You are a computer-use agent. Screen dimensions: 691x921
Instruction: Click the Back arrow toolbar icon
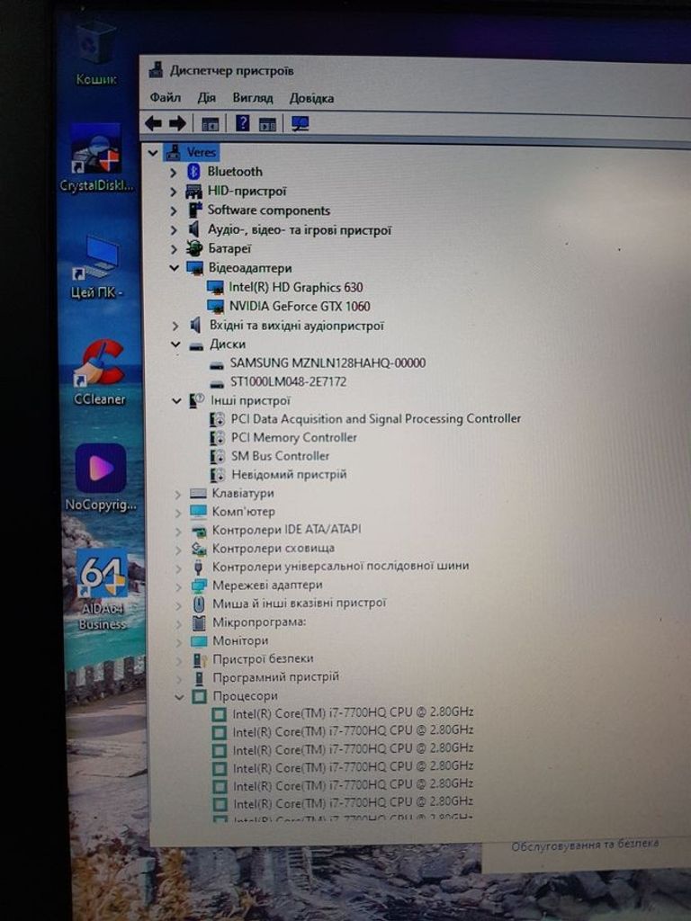point(153,122)
